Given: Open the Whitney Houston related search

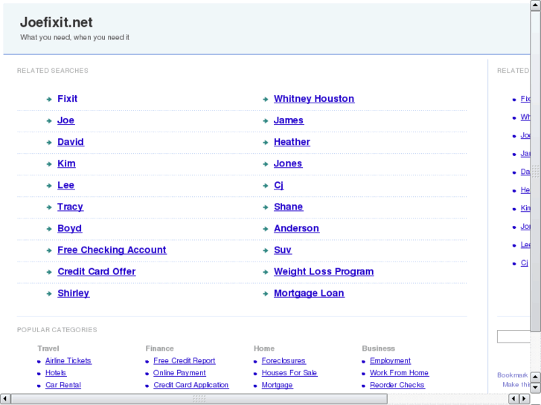Looking at the screenshot, I should [313, 99].
